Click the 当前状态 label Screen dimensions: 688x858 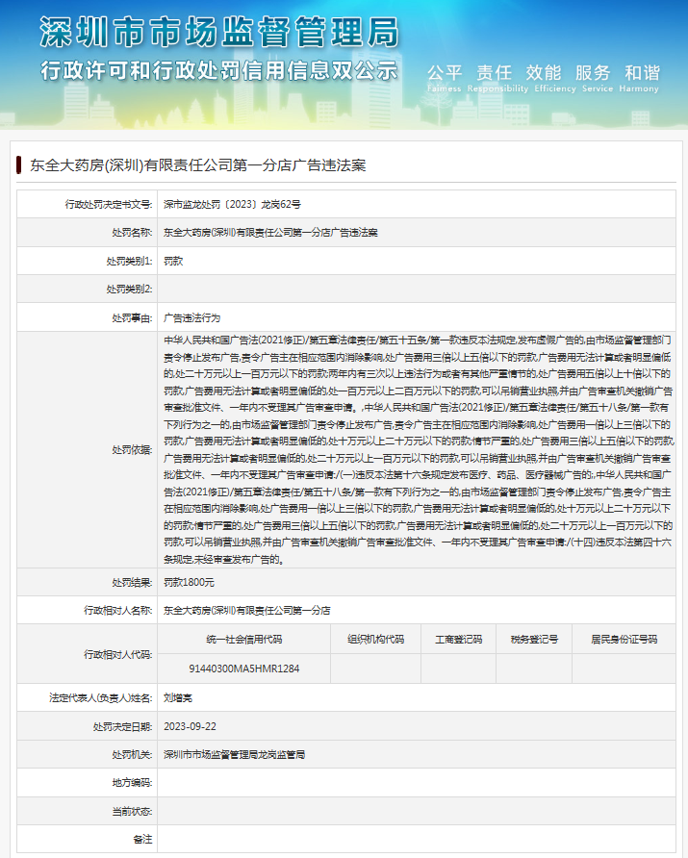[132, 812]
